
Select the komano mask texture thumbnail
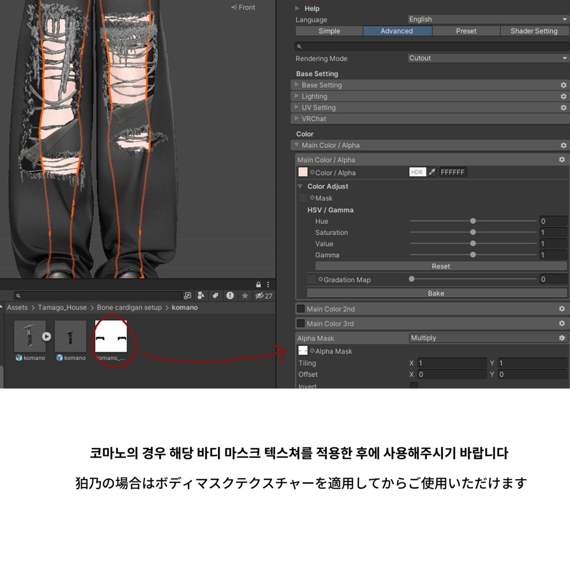(x=111, y=336)
